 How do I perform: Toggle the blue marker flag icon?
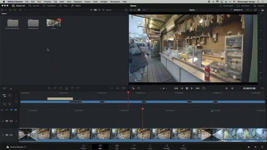(x=11, y=110)
